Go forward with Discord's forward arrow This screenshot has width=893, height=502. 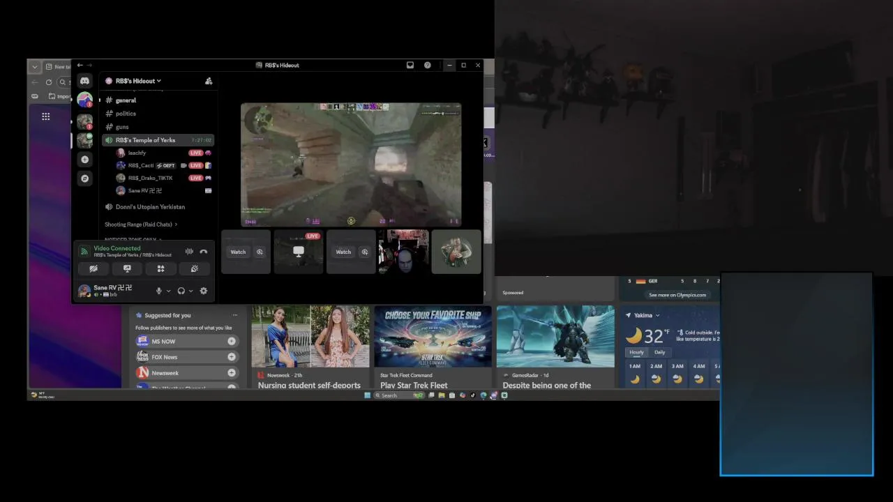89,65
